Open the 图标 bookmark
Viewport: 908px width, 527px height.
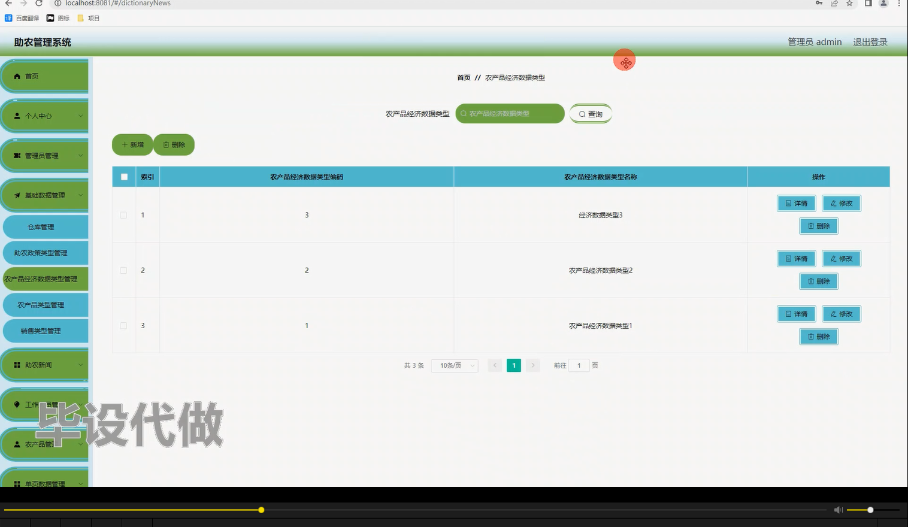pyautogui.click(x=58, y=18)
